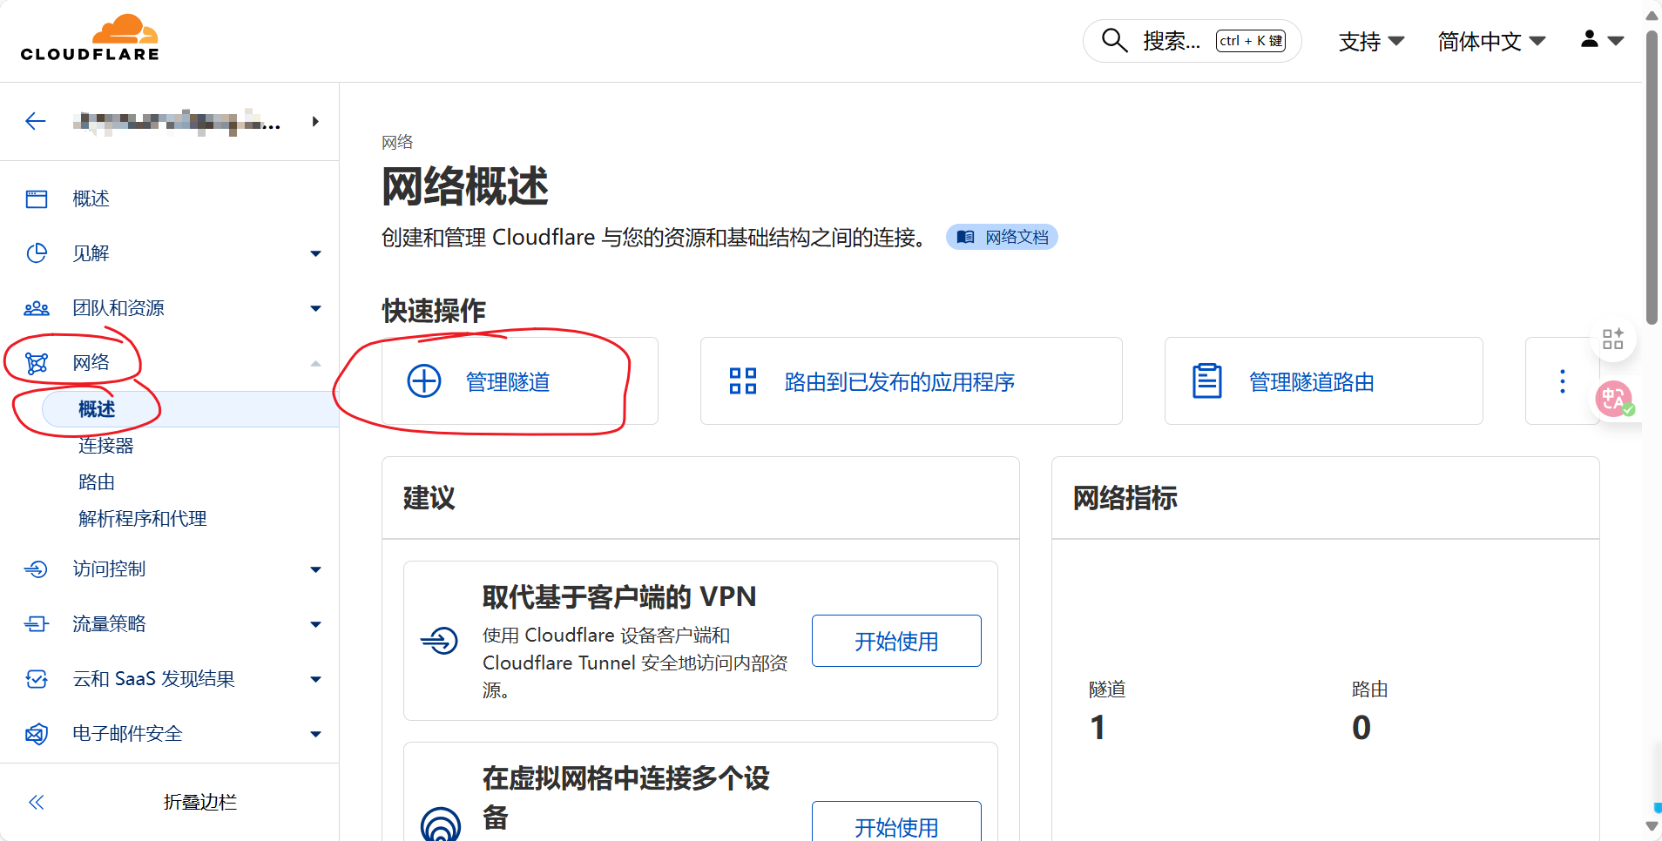Expand the 电子邮件安全 sidebar section

315,735
